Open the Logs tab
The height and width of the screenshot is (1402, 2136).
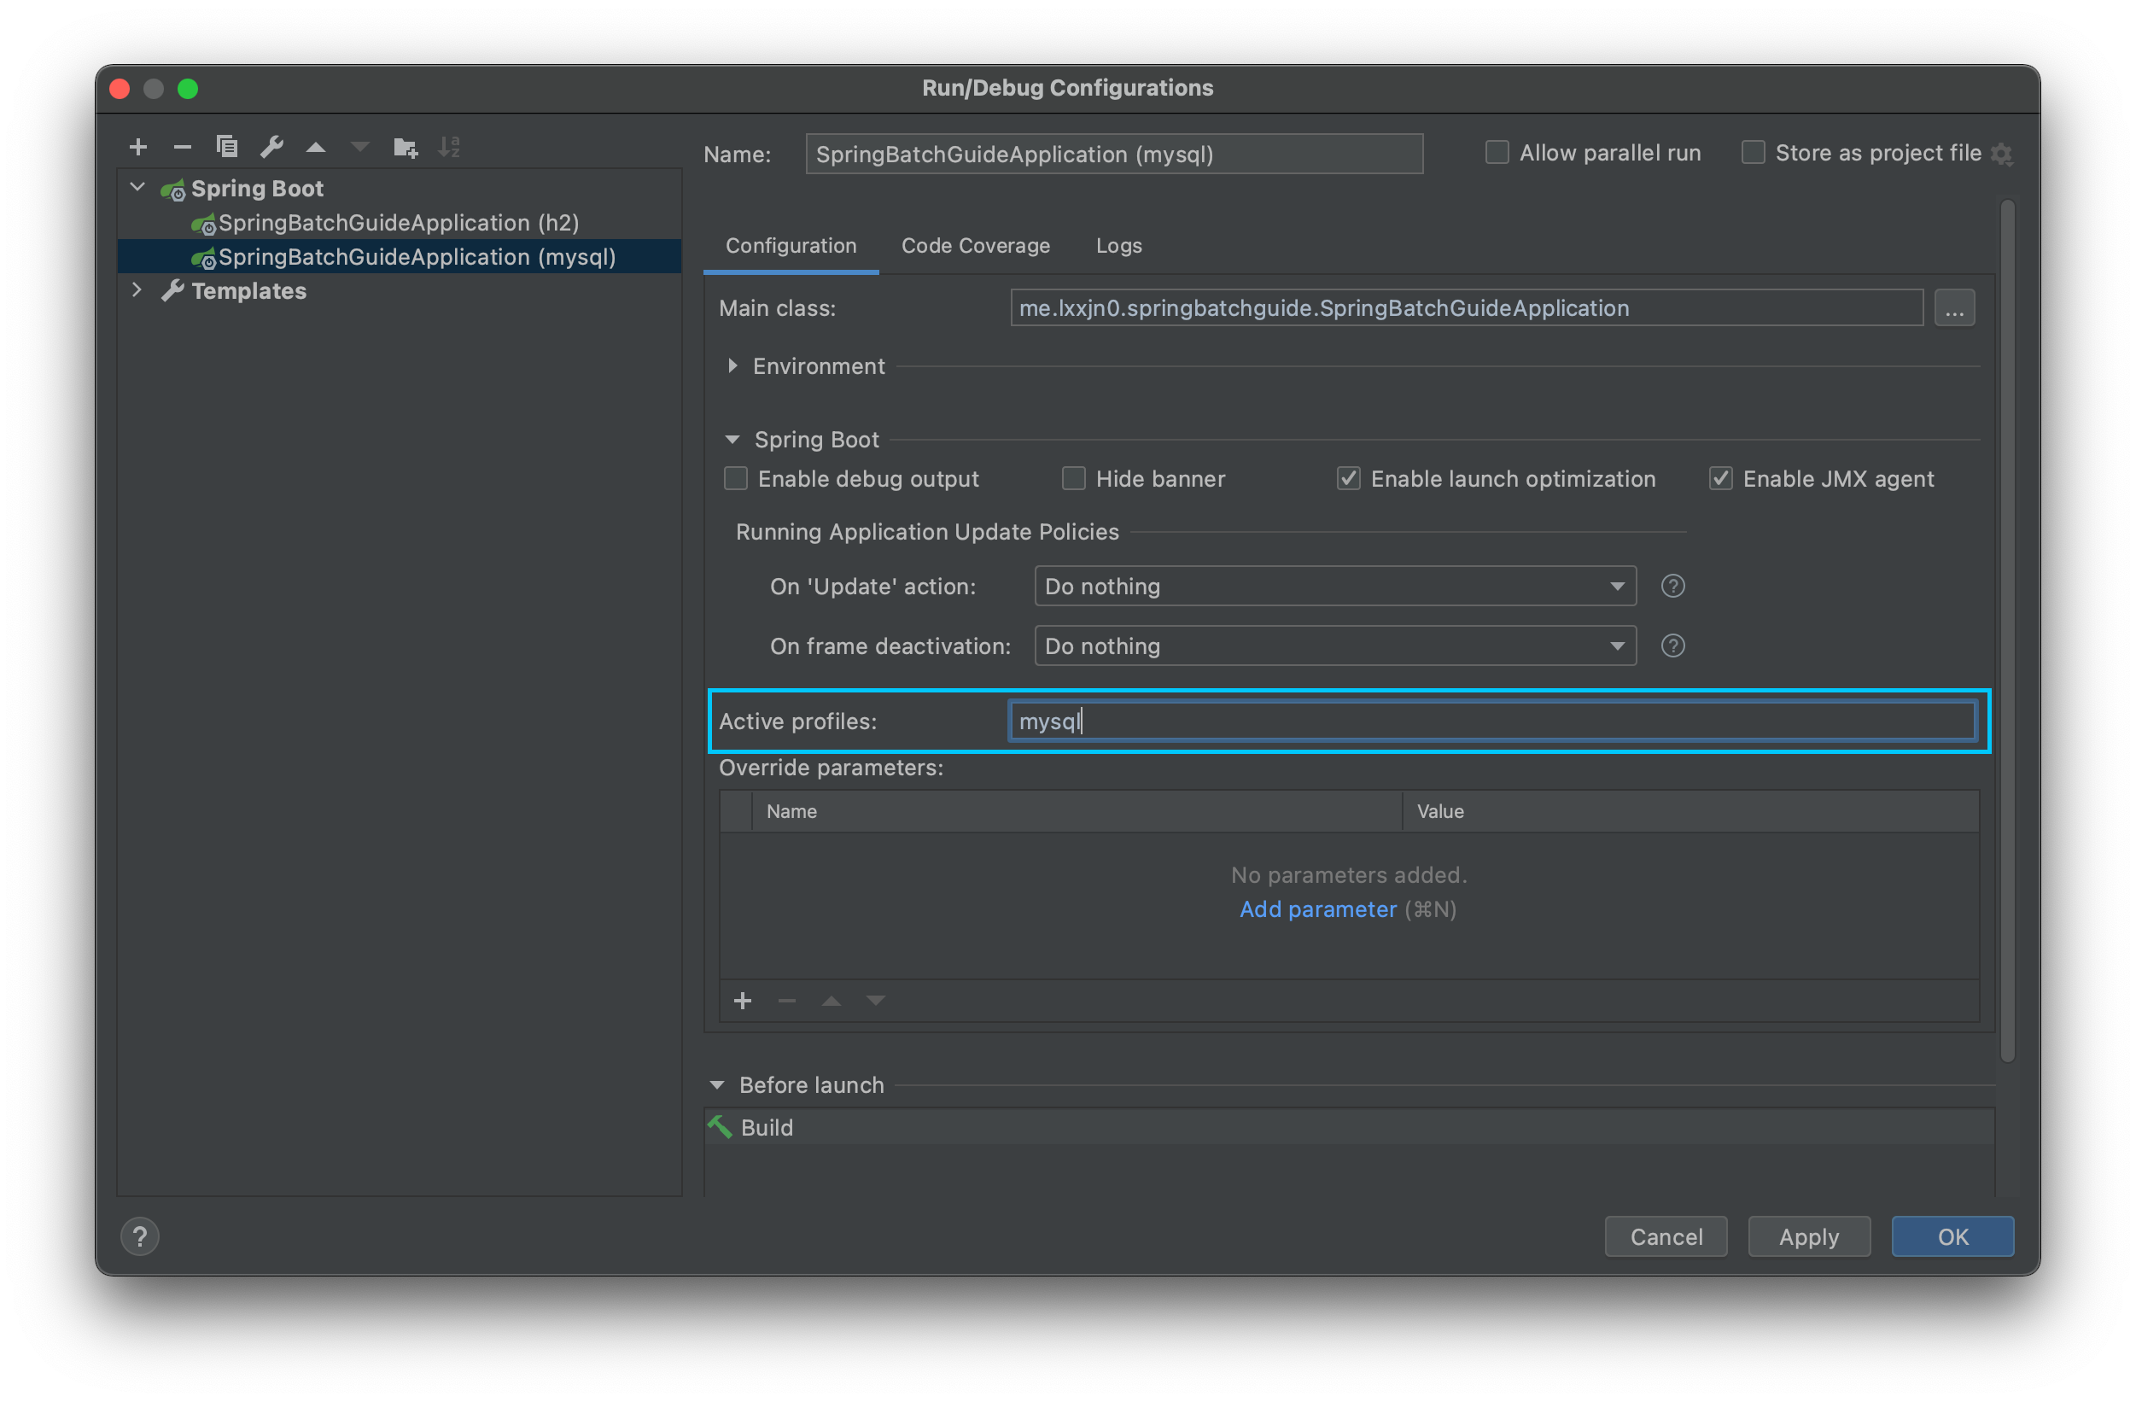coord(1118,245)
